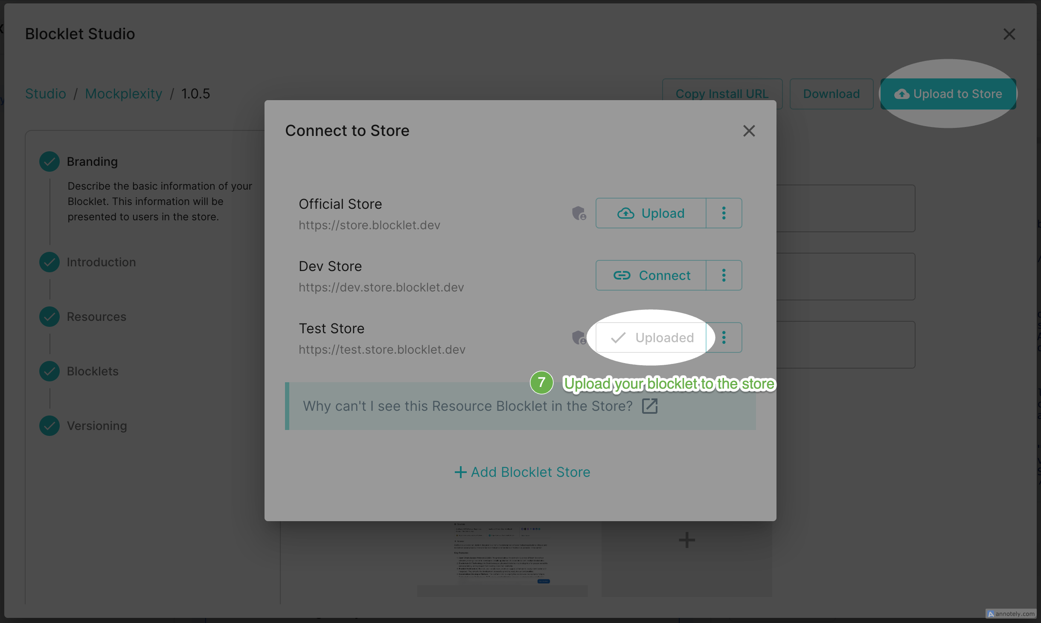Click the three-dot menu icon for Dev Store
The image size is (1041, 623).
[x=724, y=275]
